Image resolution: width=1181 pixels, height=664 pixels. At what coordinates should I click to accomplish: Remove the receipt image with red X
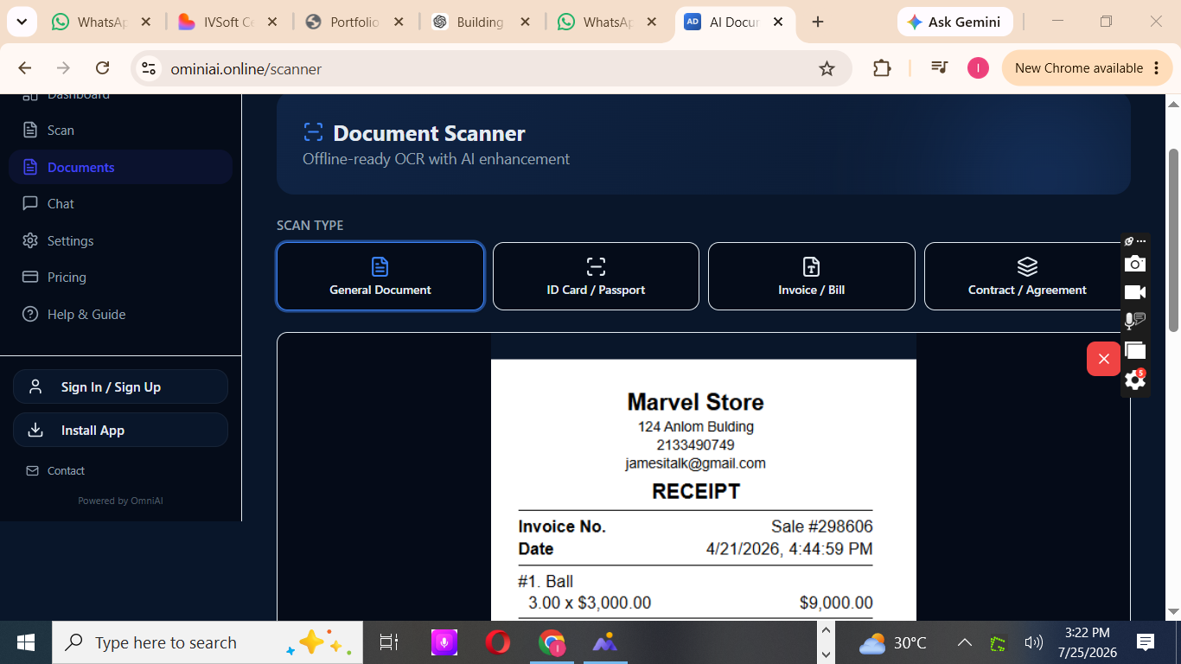[1103, 359]
